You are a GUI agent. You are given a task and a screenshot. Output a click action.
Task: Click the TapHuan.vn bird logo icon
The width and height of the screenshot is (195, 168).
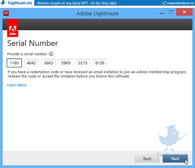click(x=3, y=2)
